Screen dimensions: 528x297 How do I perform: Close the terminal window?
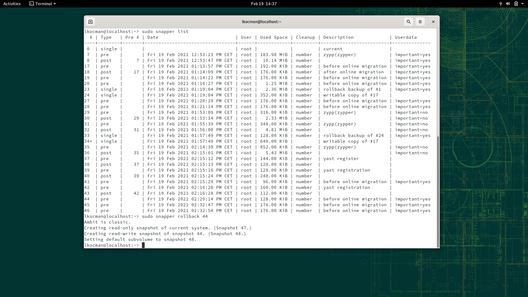[x=433, y=22]
